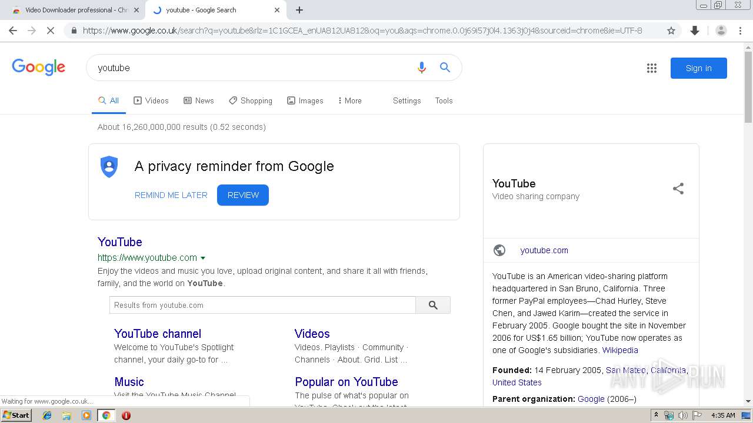The width and height of the screenshot is (753, 423).
Task: Show hidden system tray icons
Action: coord(657,415)
